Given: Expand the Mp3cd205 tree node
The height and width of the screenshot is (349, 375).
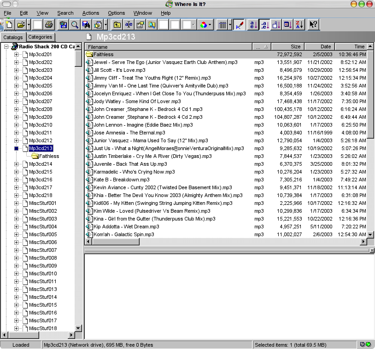Looking at the screenshot, I should 16,86.
